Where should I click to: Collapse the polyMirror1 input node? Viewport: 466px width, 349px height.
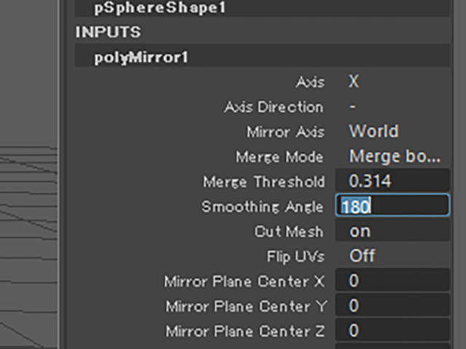pyautogui.click(x=141, y=57)
